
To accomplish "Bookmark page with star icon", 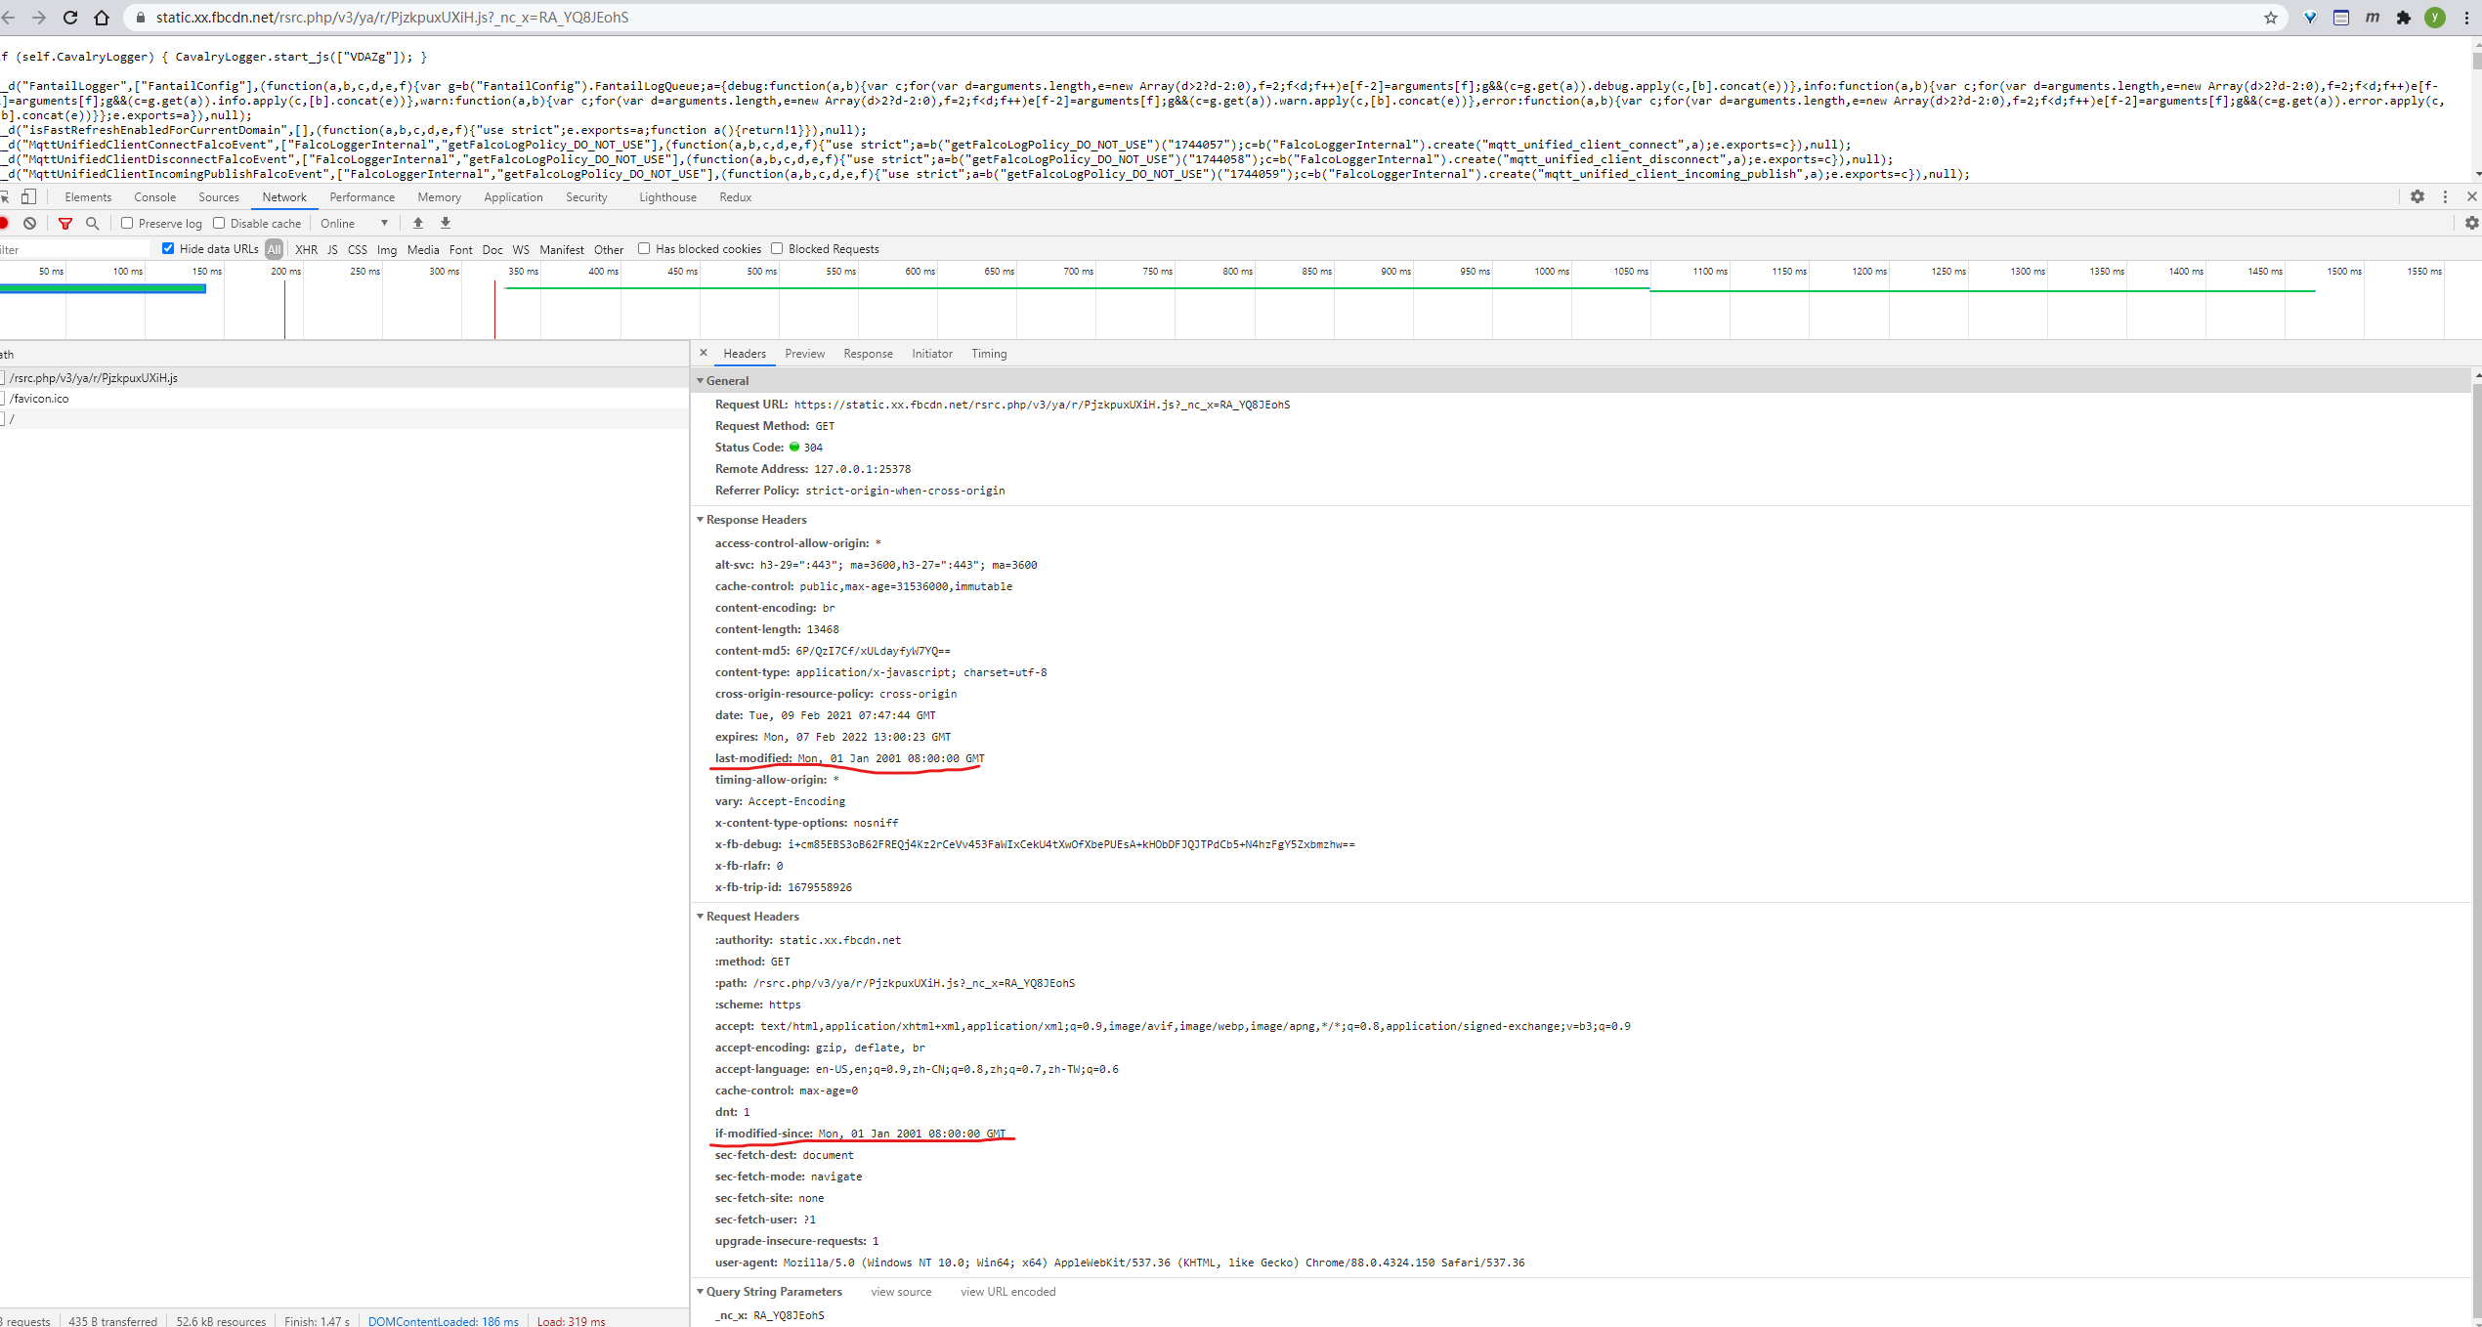I will 2270,18.
